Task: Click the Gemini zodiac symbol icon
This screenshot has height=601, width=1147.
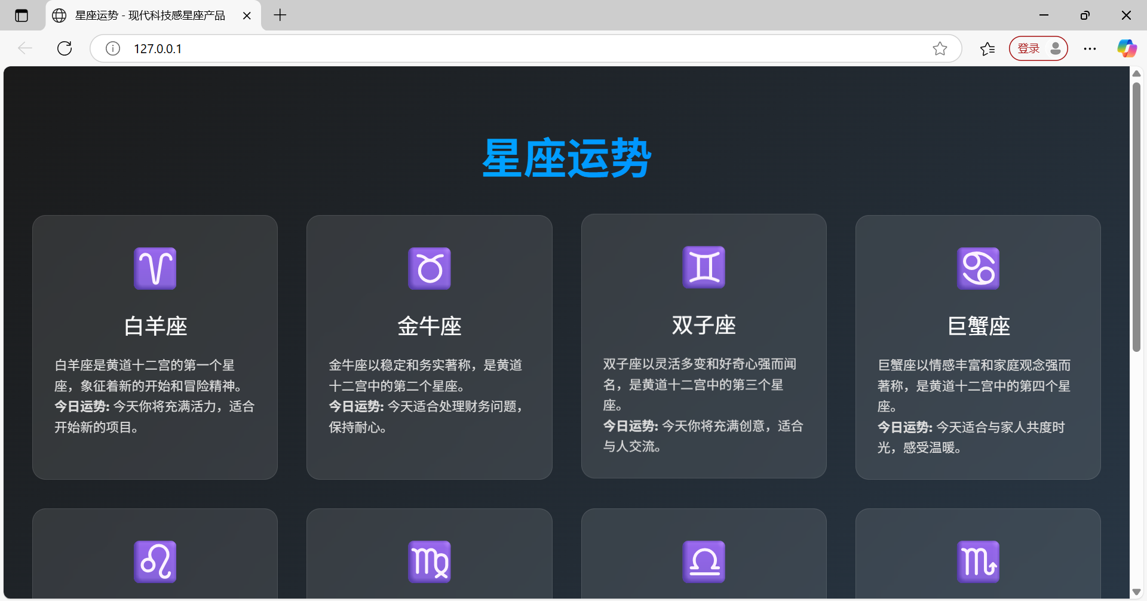Action: tap(704, 267)
